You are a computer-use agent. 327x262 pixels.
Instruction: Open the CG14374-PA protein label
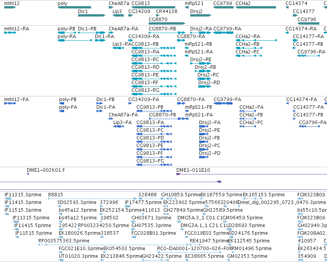302,99
